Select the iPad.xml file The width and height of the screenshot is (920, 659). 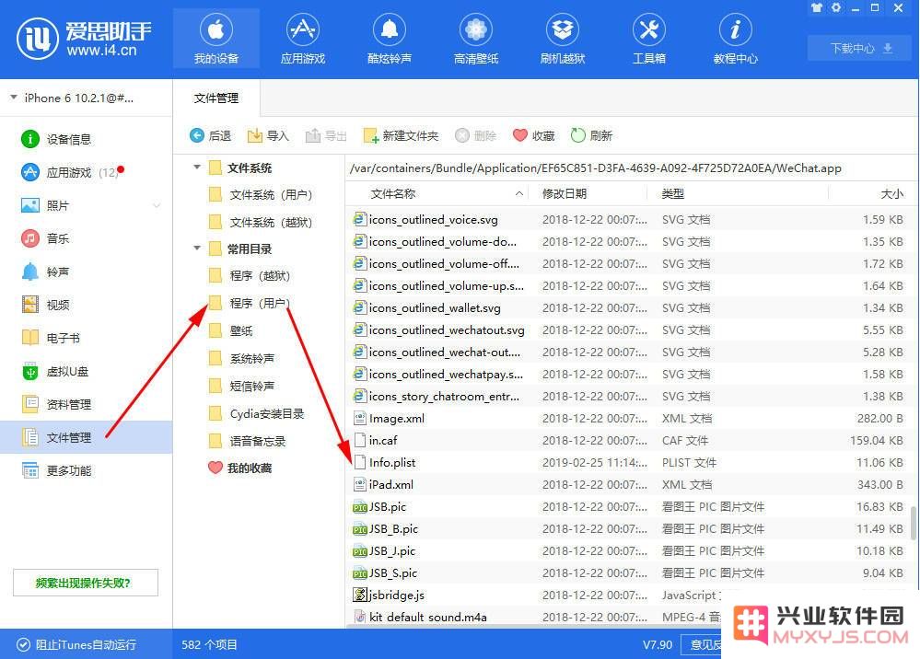(x=629, y=485)
